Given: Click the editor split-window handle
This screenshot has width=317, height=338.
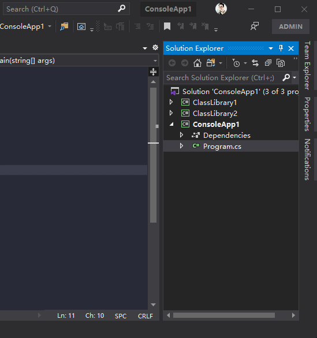Looking at the screenshot, I should [153, 72].
